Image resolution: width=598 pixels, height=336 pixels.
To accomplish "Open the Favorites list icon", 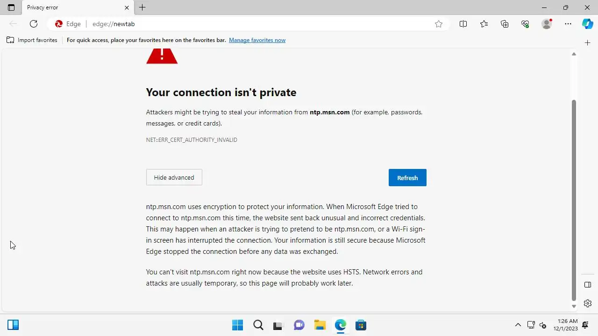I will (x=484, y=24).
